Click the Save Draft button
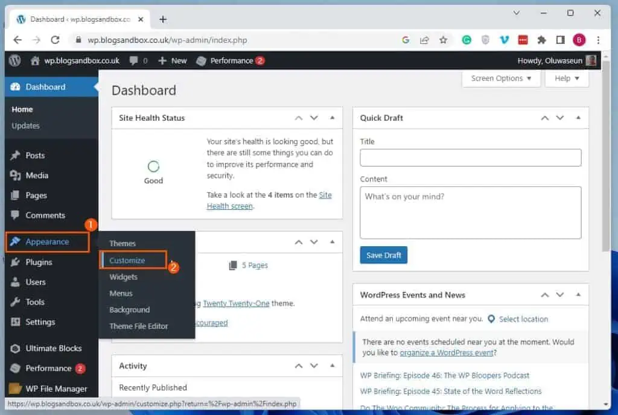 click(383, 255)
